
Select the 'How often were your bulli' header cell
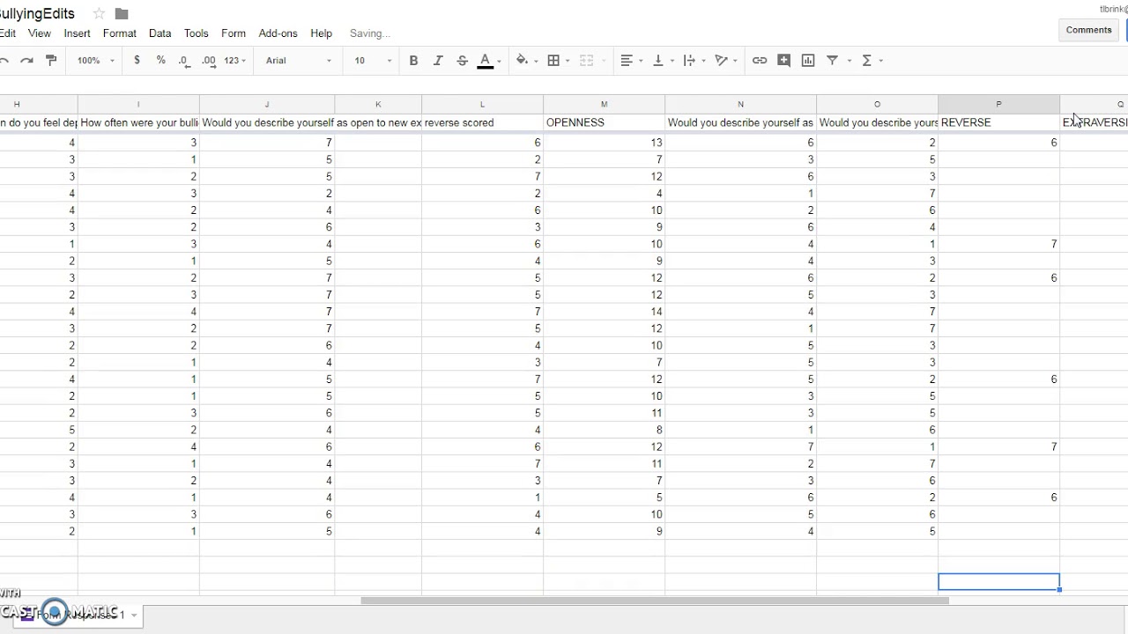click(138, 122)
